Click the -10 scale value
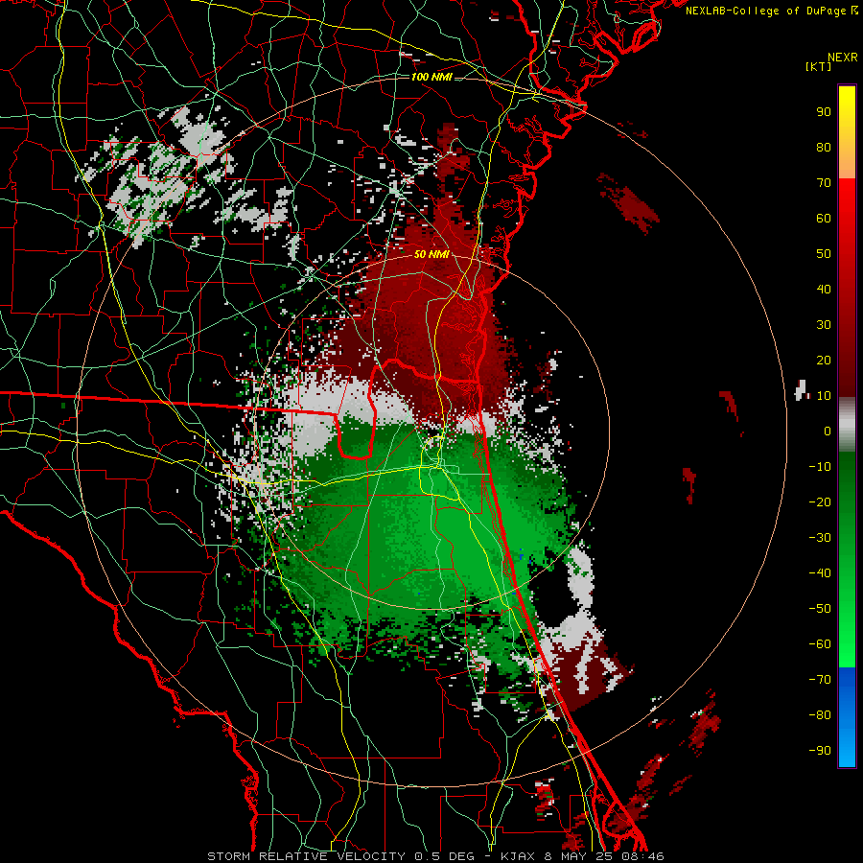This screenshot has width=863, height=863. [820, 467]
